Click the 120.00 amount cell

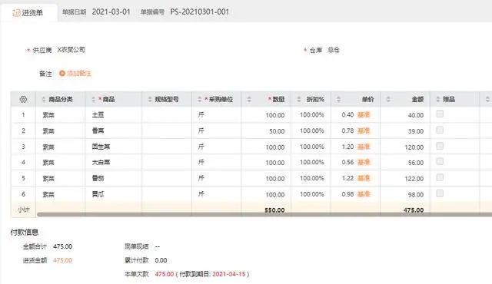click(x=405, y=147)
